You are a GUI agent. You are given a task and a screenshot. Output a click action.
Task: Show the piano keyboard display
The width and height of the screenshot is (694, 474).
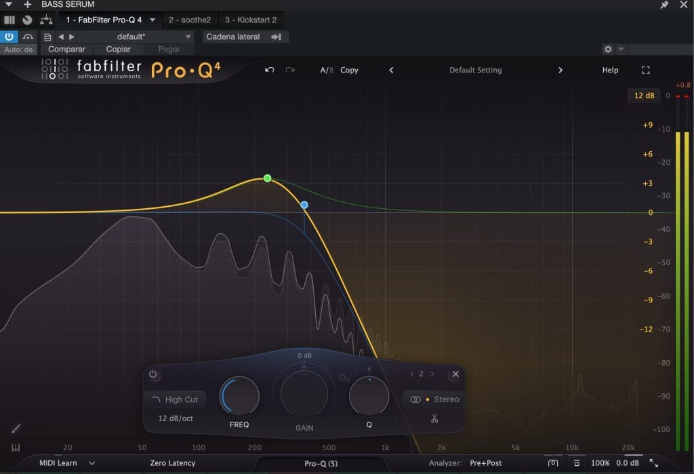pos(16,448)
